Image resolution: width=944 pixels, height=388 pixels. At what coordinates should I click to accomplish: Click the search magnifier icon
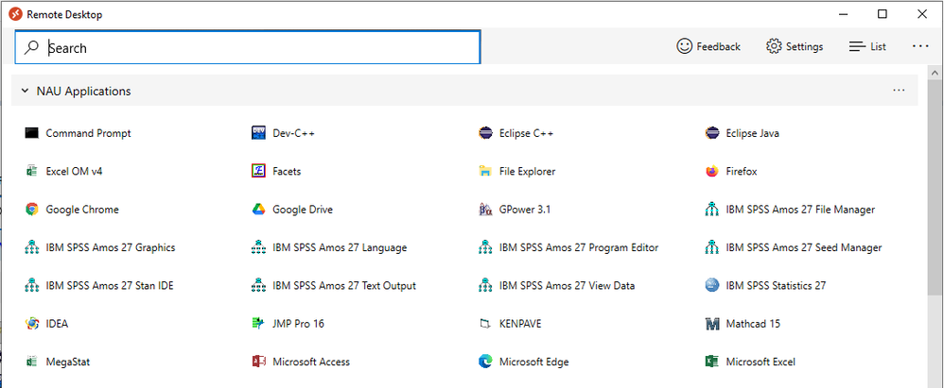[31, 48]
